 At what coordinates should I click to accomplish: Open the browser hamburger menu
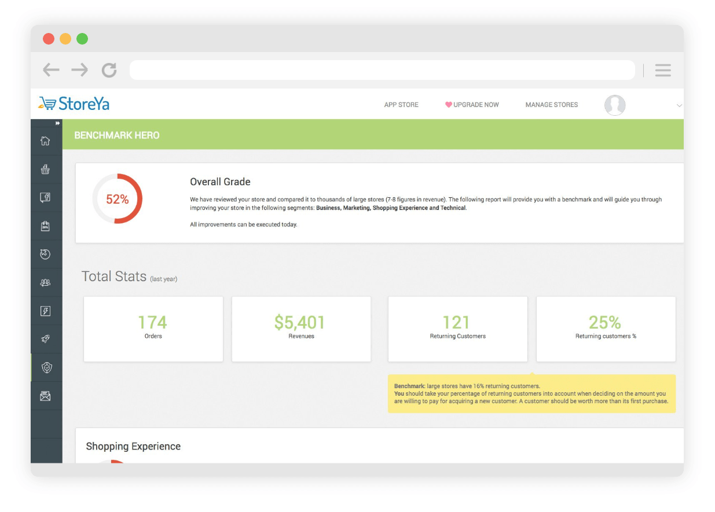(663, 70)
